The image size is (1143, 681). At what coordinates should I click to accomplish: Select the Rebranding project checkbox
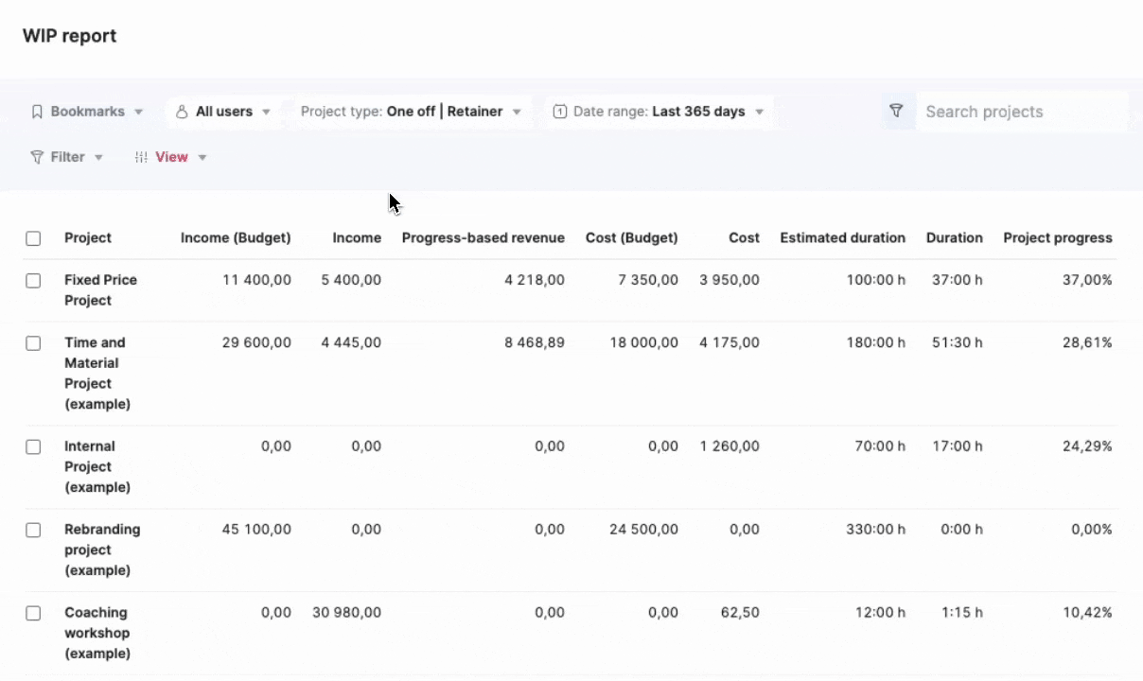[33, 531]
